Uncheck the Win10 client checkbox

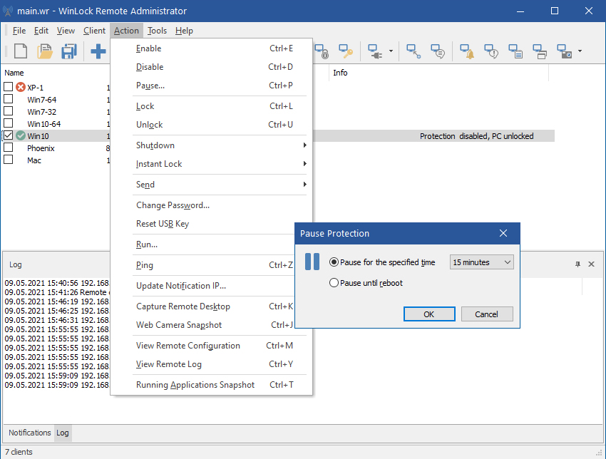click(x=8, y=135)
